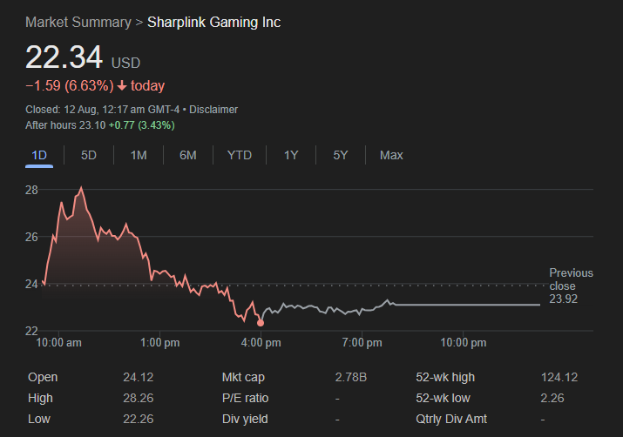Click the red closing-price dot at 4:00 pm
This screenshot has width=623, height=437.
[x=261, y=323]
